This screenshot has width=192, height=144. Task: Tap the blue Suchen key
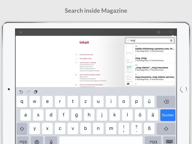click(x=168, y=115)
